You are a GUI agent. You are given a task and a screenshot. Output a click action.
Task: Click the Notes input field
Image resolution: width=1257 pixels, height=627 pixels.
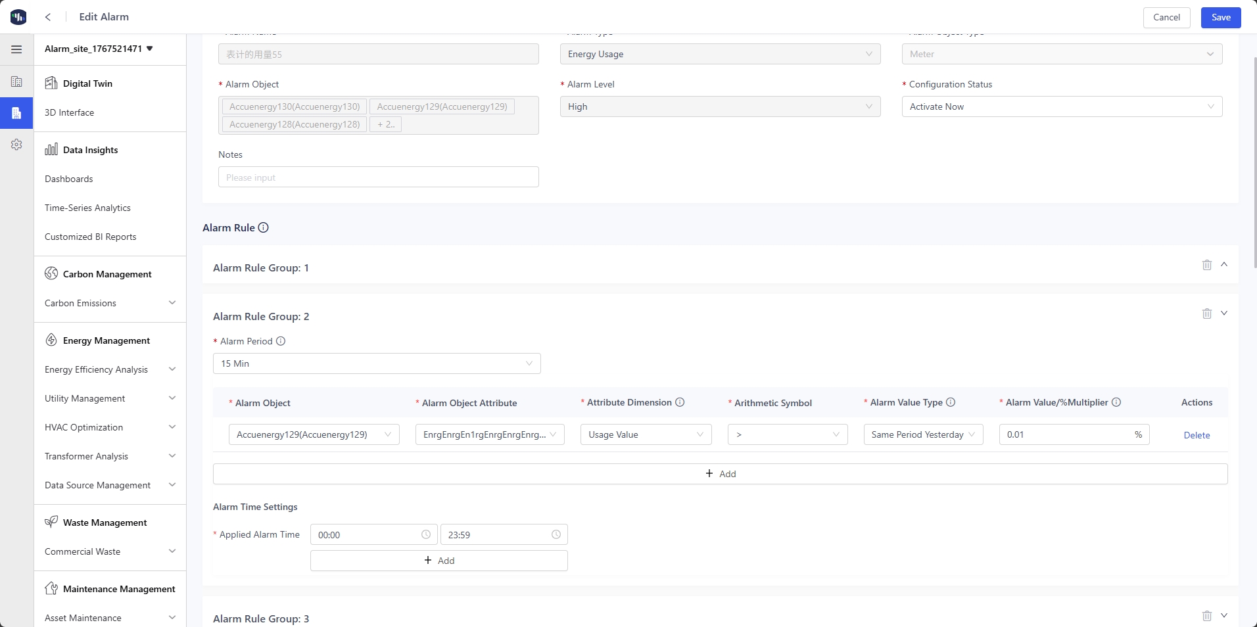(x=378, y=177)
